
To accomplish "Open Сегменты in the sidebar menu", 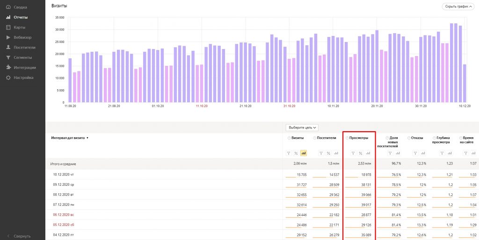I will [x=22, y=57].
